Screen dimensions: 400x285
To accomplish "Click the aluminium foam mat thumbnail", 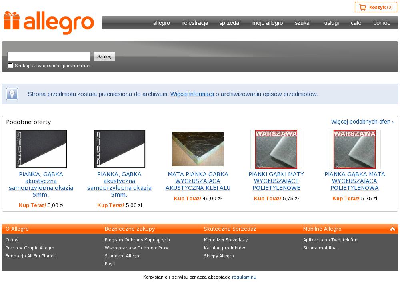I will [198, 149].
